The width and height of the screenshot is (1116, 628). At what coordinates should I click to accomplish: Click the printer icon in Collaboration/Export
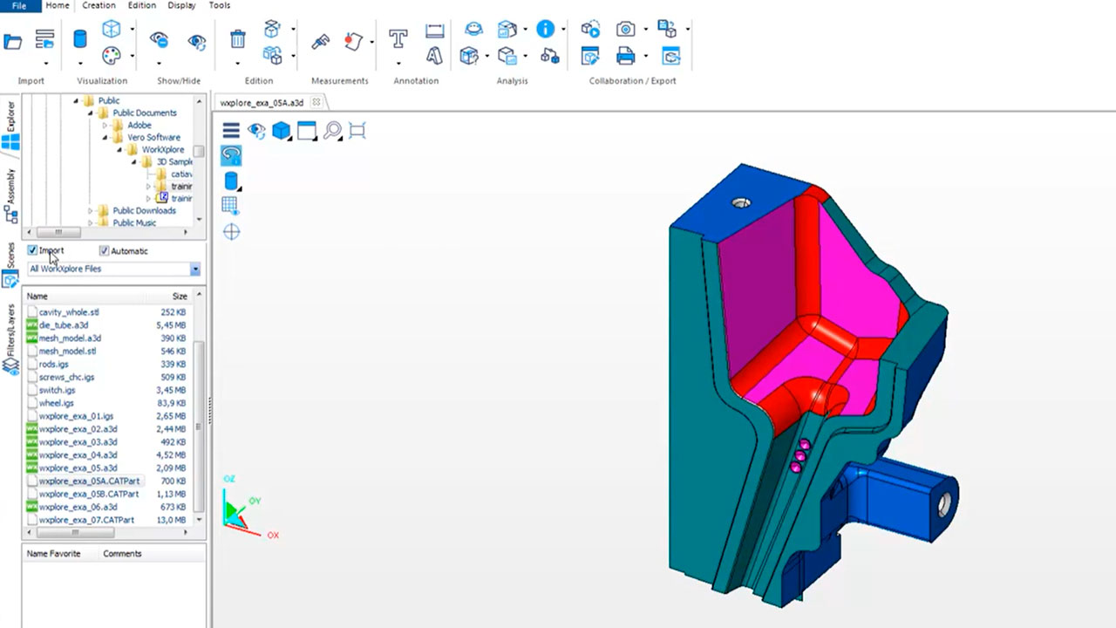[x=625, y=57]
